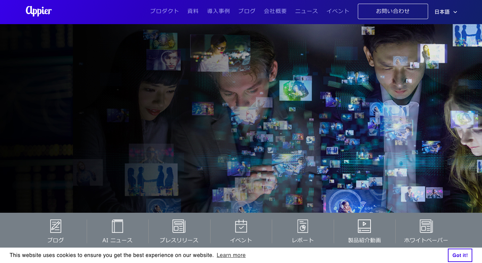Select the レポート chart document icon
The image size is (482, 263).
click(303, 226)
